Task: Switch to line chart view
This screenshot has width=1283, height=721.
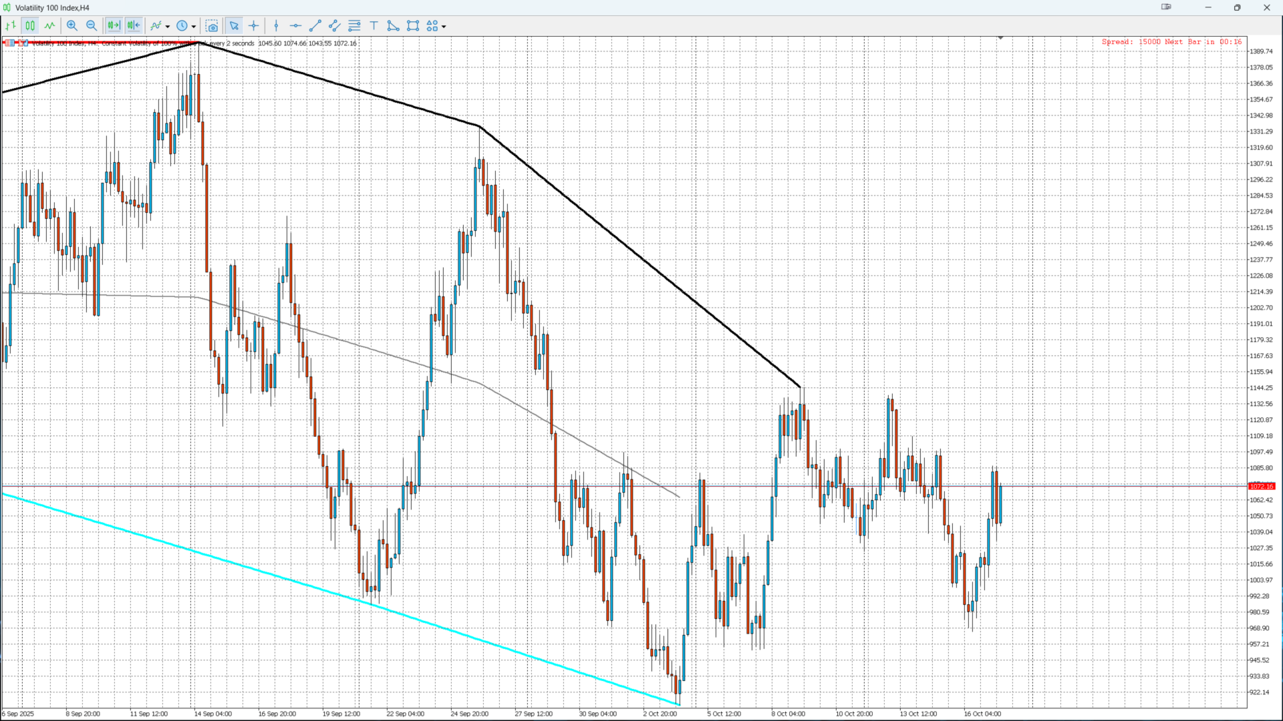Action: [x=50, y=26]
